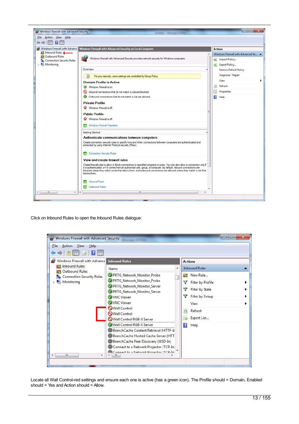Image resolution: width=299 pixels, height=424 pixels.
Task: Click the Help icon in the Inbound Rules actions pane
Action: 185,325
